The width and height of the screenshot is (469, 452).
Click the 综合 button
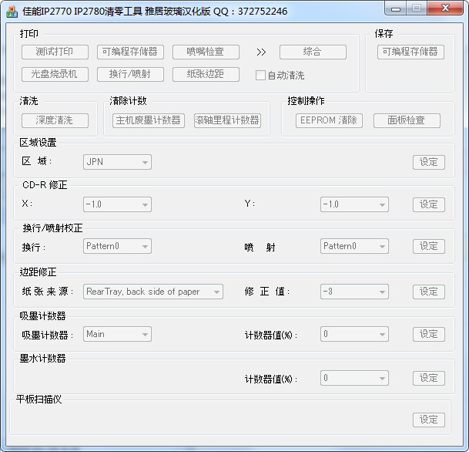[x=313, y=52]
